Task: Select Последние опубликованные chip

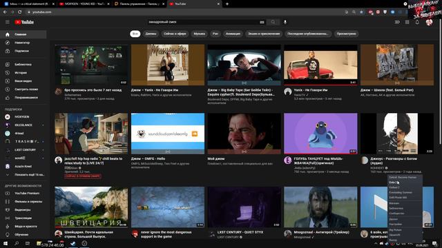Action: [x=308, y=34]
